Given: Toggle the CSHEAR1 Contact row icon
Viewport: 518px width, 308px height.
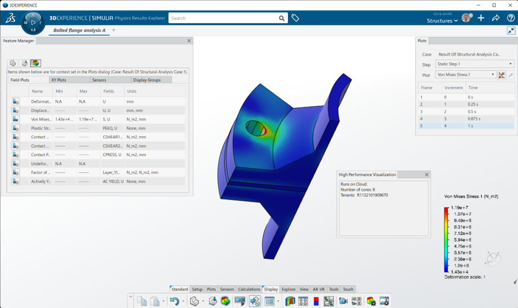Looking at the screenshot, I should 16,137.
